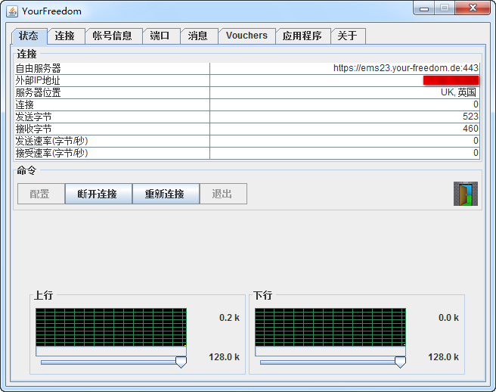Click the 退出 button
Image resolution: width=496 pixels, height=392 pixels.
tap(222, 194)
